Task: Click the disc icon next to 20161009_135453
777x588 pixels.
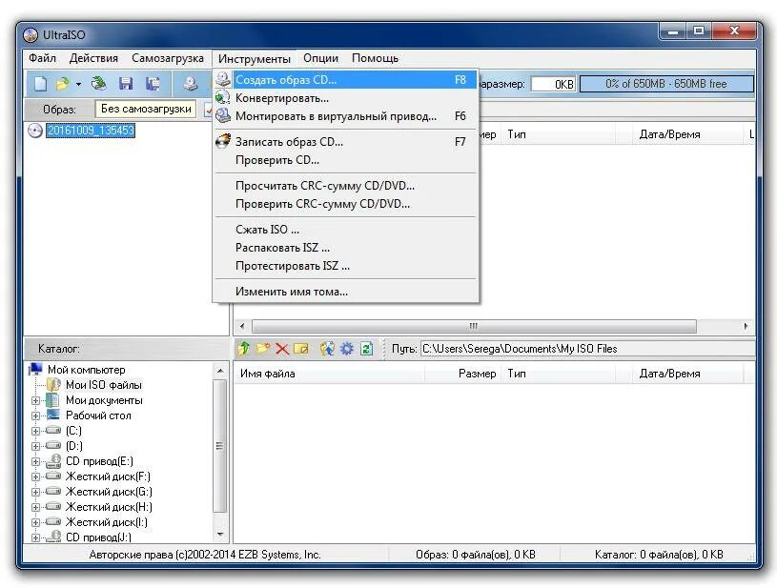Action: pos(34,131)
